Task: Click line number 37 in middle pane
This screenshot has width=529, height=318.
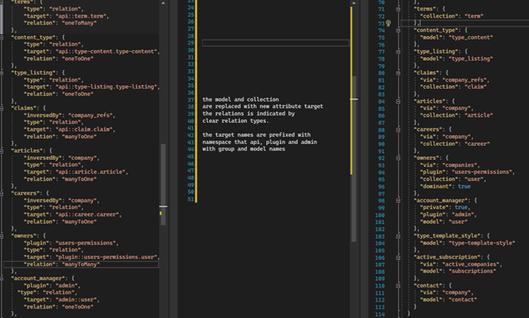Action: tap(191, 99)
